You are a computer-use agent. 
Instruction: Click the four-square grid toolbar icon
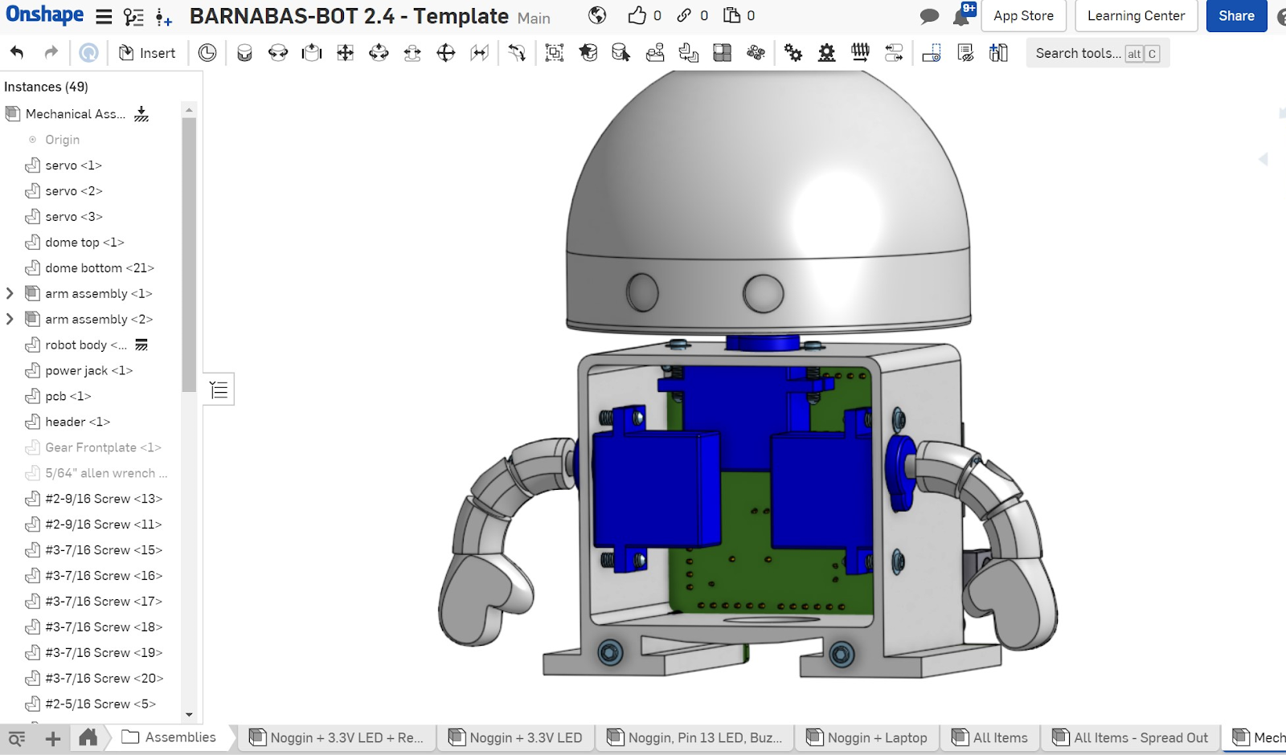click(x=723, y=53)
